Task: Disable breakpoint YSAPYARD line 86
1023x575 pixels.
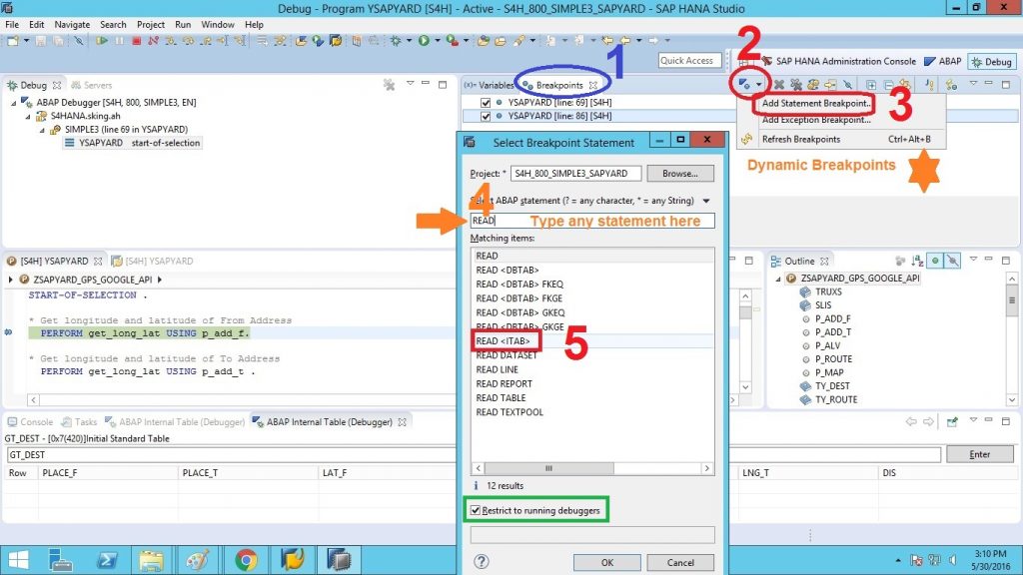Action: (486, 116)
